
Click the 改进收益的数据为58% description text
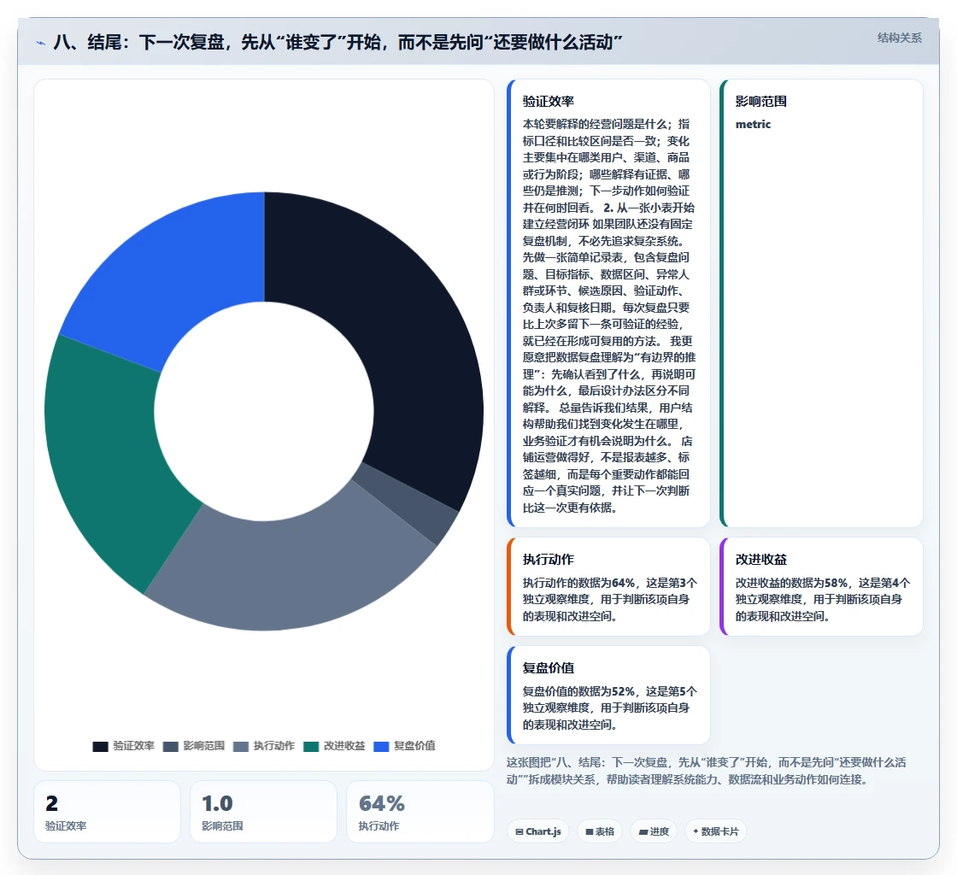click(822, 599)
